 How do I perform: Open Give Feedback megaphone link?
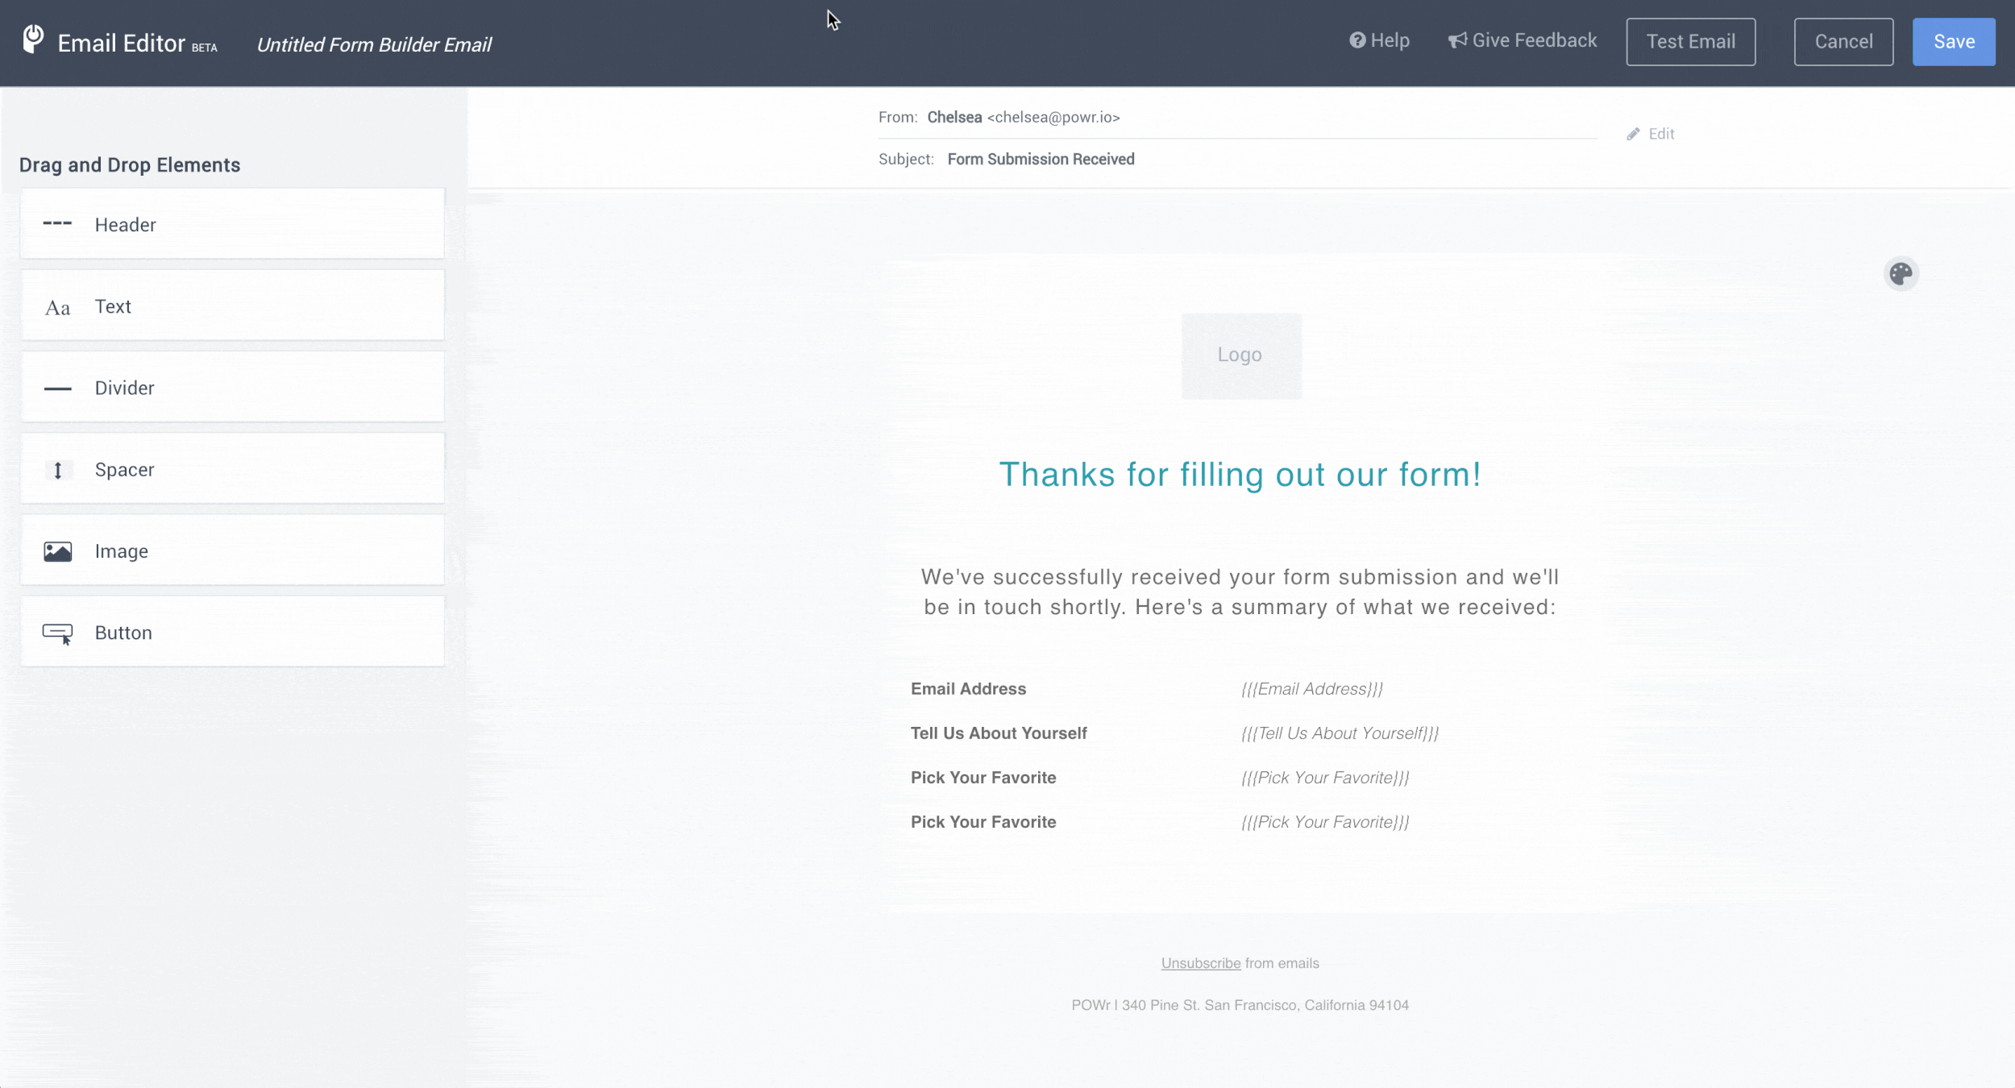coord(1522,40)
